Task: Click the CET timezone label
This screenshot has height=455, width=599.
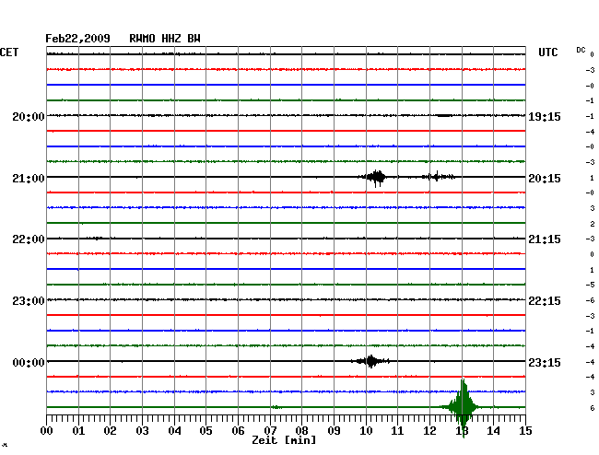Action: [x=9, y=52]
